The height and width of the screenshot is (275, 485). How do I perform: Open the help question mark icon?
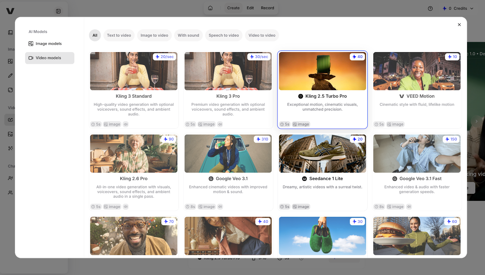click(430, 8)
